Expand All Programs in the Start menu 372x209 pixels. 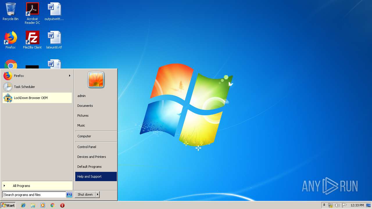tap(37, 186)
